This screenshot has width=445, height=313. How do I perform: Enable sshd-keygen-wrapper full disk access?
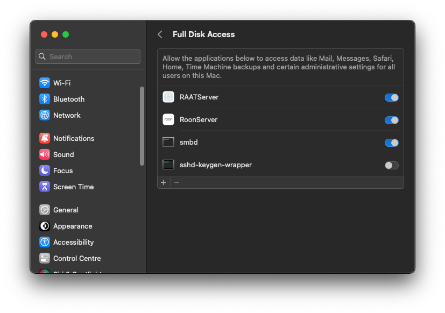[x=391, y=165]
